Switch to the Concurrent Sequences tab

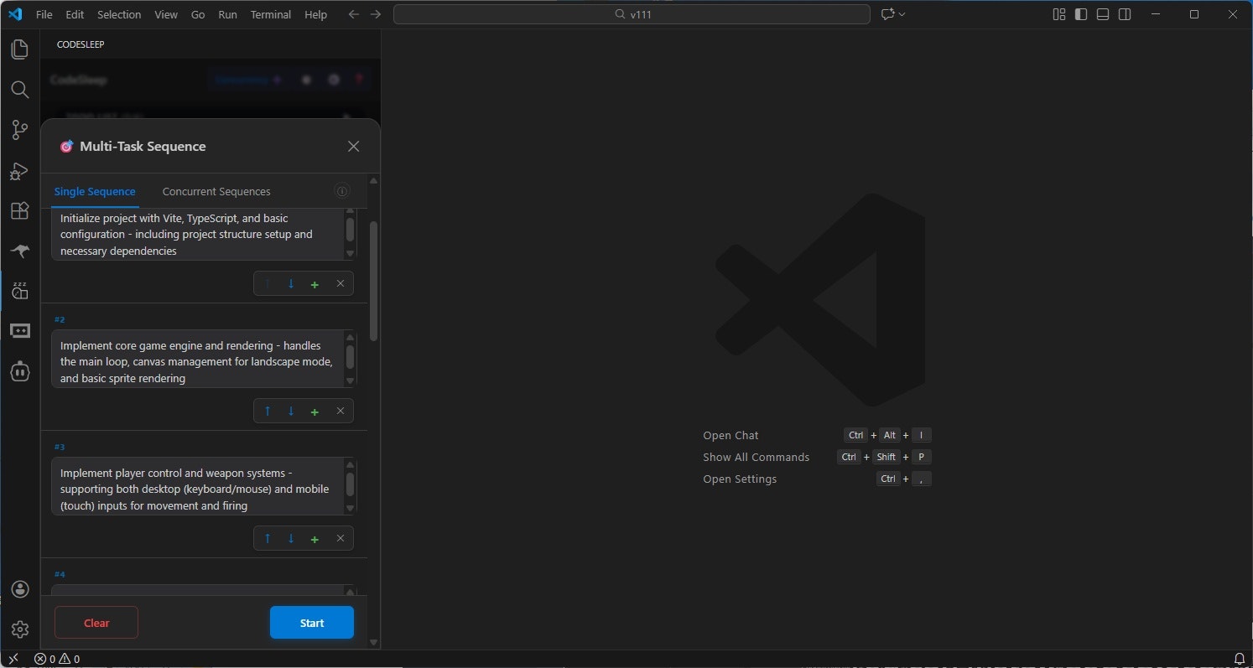pyautogui.click(x=216, y=191)
